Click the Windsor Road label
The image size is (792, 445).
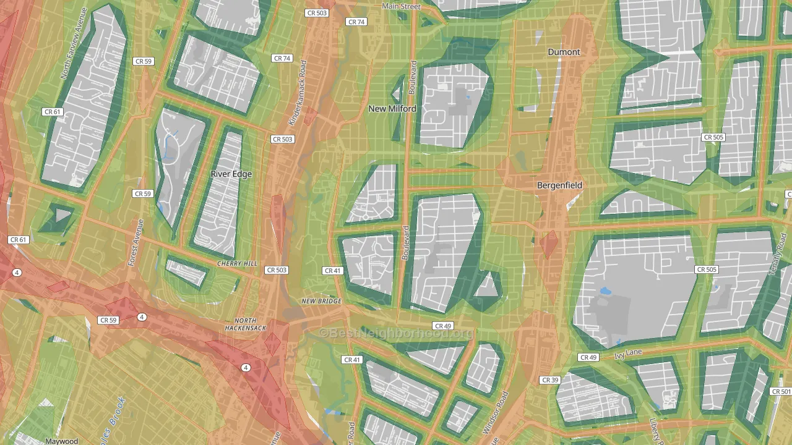click(496, 412)
